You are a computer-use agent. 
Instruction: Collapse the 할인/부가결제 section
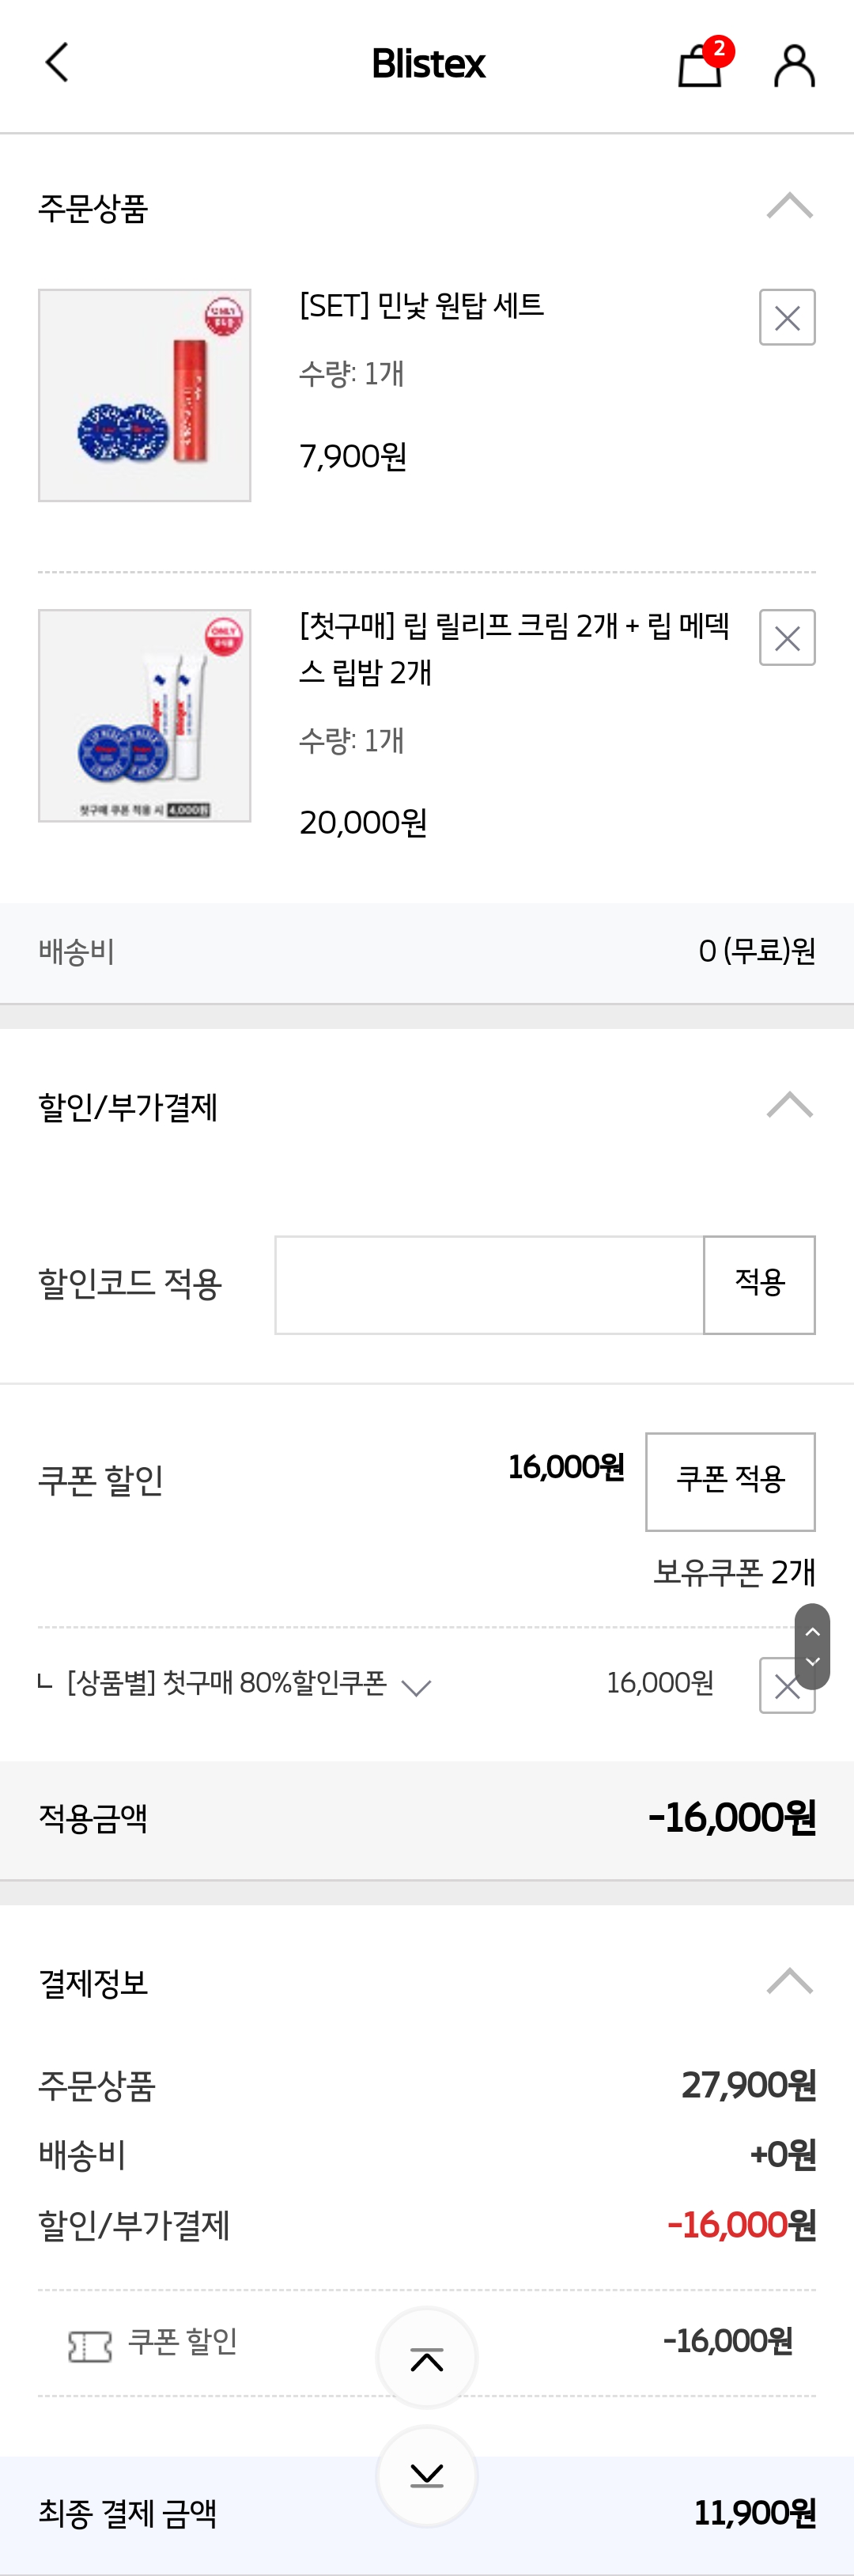coord(789,1105)
